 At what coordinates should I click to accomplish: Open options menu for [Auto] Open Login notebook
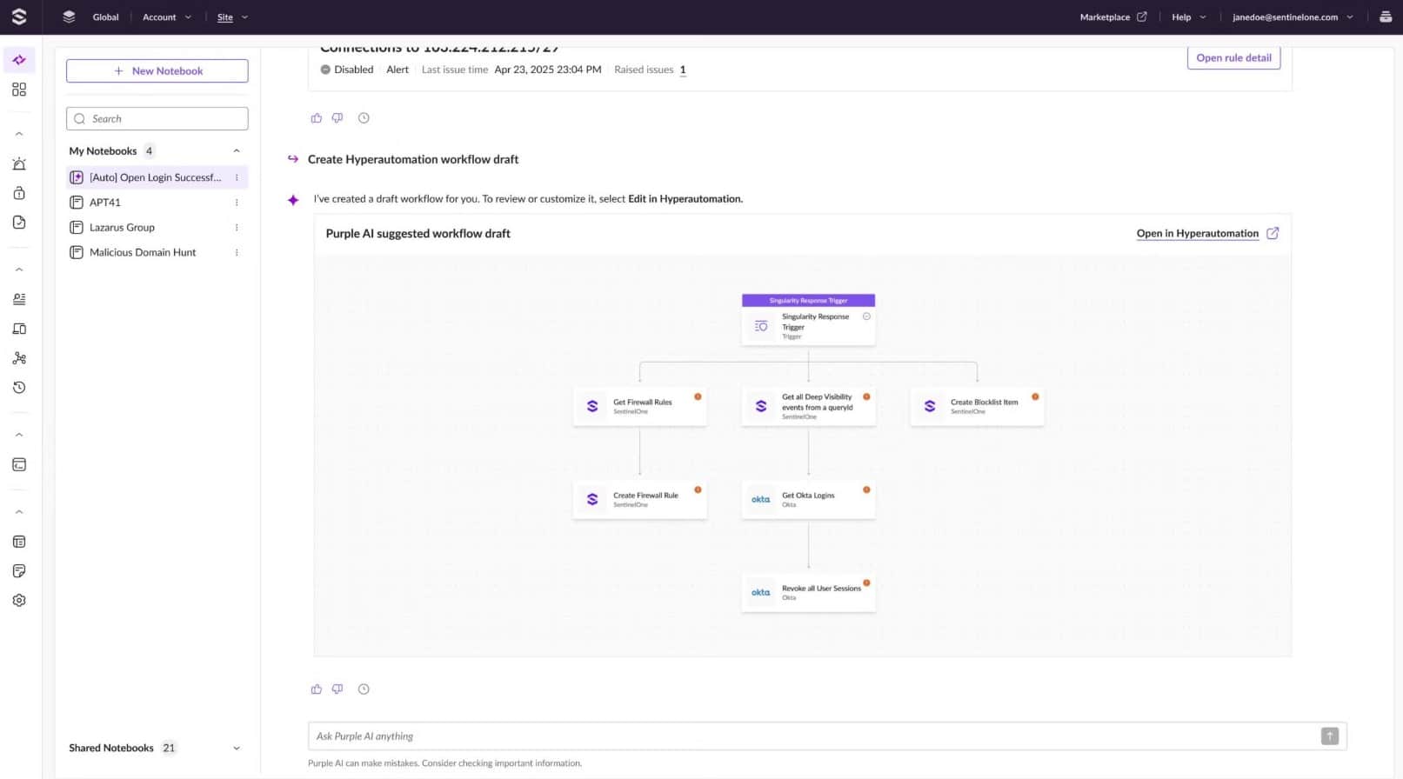click(237, 177)
